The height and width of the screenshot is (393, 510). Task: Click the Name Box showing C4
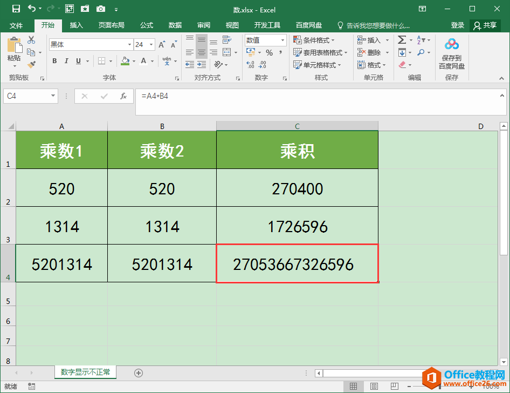[31, 96]
